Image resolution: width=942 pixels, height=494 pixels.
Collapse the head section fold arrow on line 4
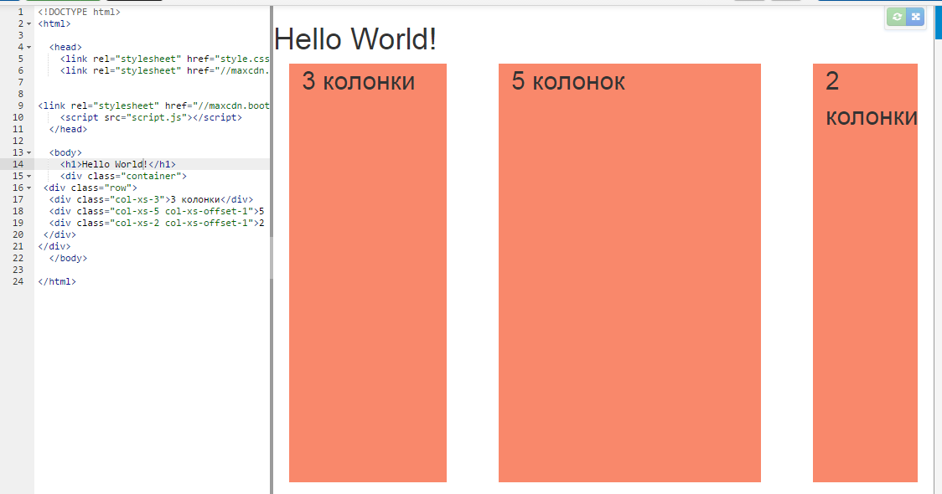[28, 47]
